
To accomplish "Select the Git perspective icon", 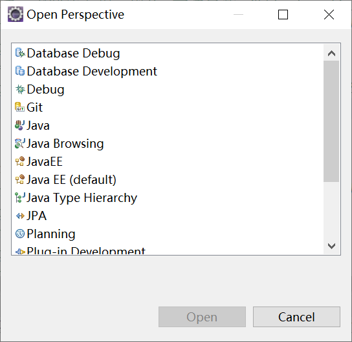I will point(20,107).
